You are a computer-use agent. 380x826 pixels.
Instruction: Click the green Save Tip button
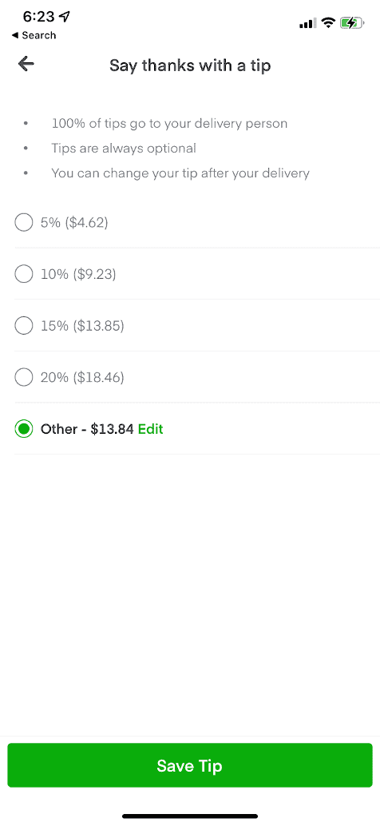[x=190, y=765]
